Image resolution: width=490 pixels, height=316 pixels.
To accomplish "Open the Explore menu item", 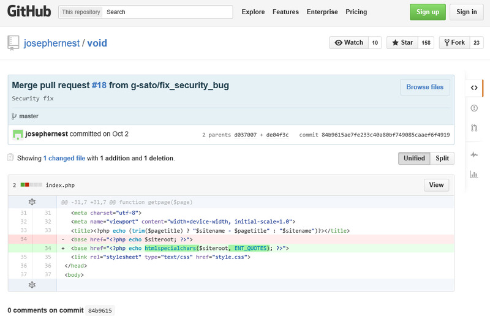I will [253, 12].
